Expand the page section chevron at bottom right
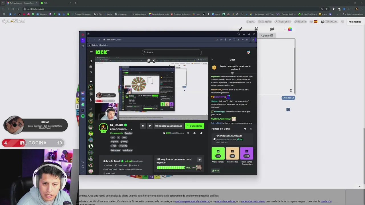Screen dimensions: 365x205 (360, 186)
